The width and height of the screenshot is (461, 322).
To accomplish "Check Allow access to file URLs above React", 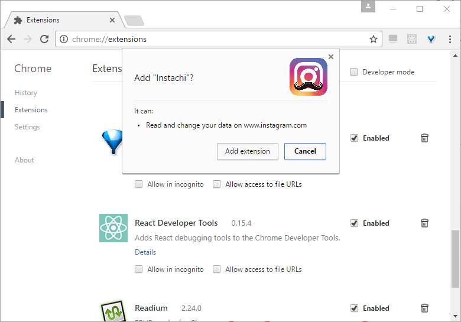I will pos(217,184).
